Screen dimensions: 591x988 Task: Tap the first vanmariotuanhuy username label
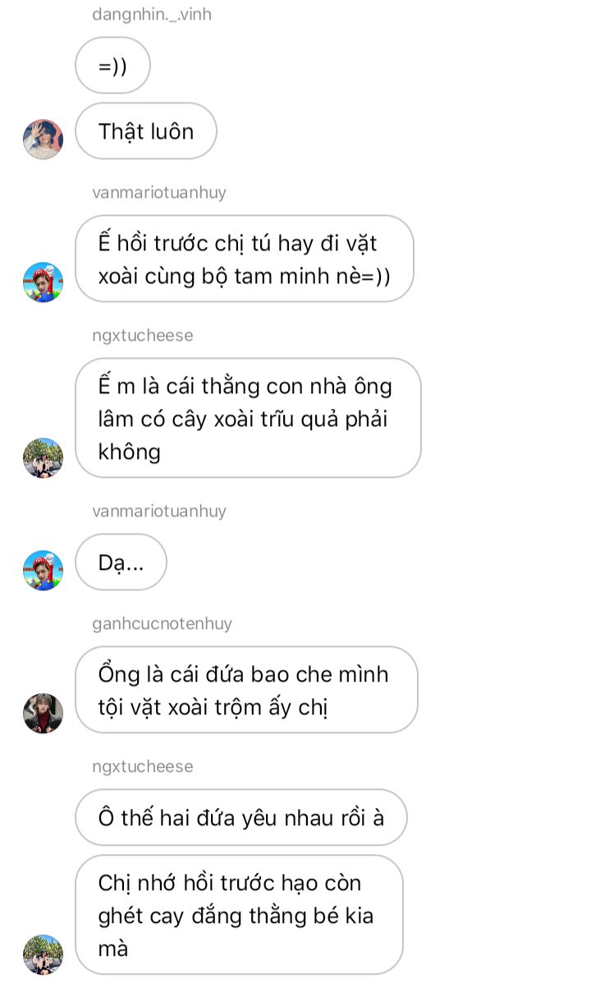point(159,193)
